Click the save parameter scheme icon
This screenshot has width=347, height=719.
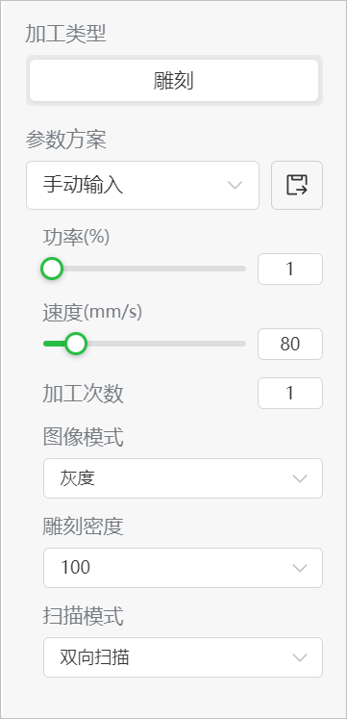(297, 185)
